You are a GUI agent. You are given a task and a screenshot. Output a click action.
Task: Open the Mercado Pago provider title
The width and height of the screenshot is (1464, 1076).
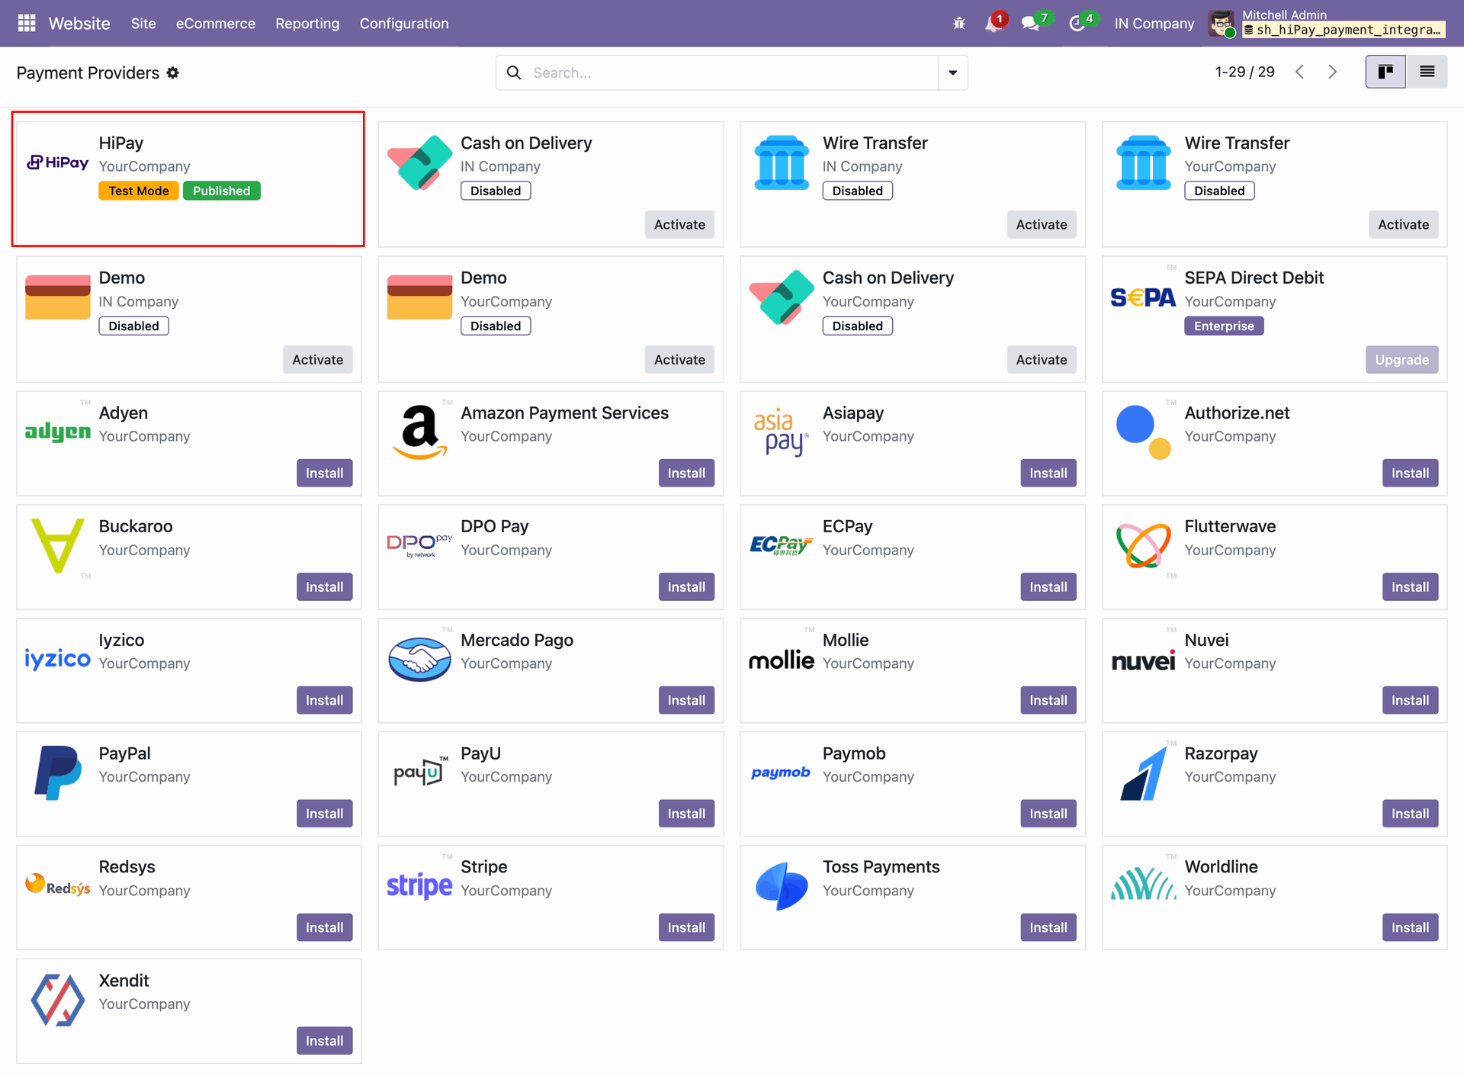[x=516, y=640]
